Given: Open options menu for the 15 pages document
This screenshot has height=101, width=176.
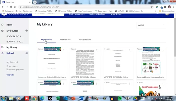Looking at the screenshot, I should click(x=163, y=83).
